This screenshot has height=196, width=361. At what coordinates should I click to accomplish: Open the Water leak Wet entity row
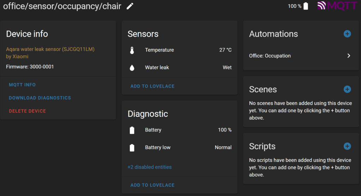point(179,67)
